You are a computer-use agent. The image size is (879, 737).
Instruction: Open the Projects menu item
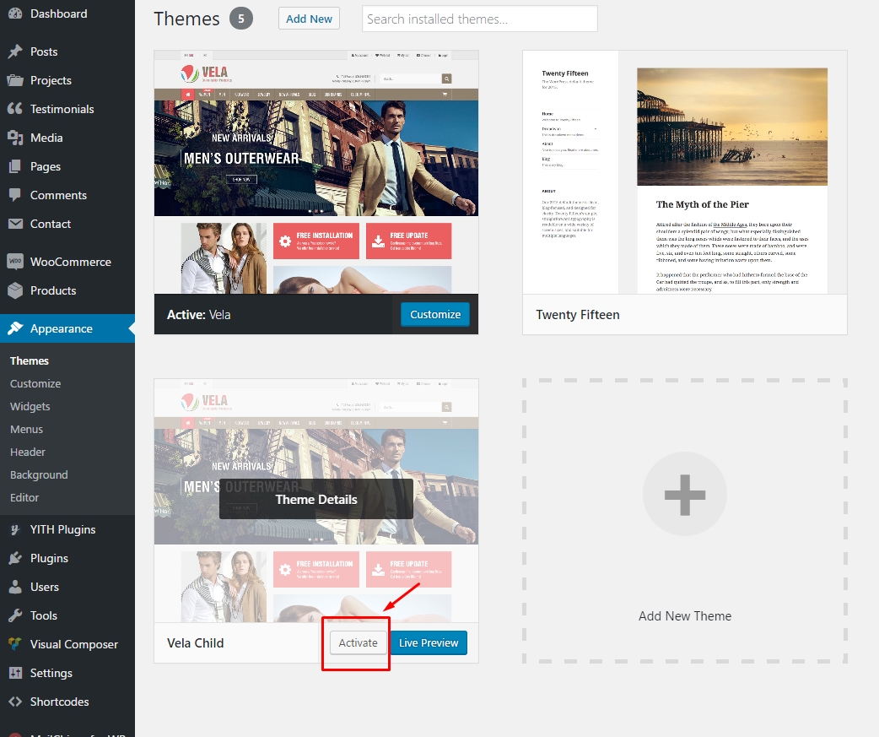coord(67,80)
